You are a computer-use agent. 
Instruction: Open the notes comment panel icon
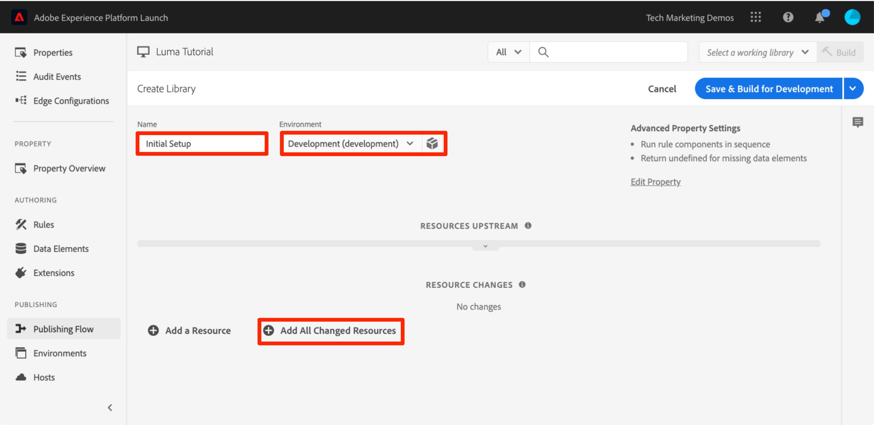pyautogui.click(x=858, y=122)
